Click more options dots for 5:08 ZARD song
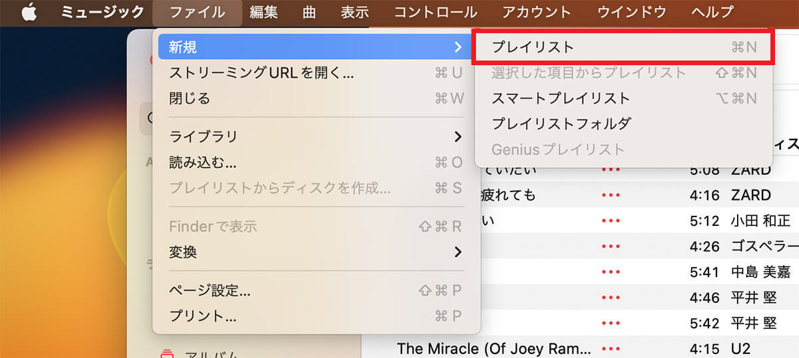Image resolution: width=799 pixels, height=358 pixels. [x=611, y=170]
